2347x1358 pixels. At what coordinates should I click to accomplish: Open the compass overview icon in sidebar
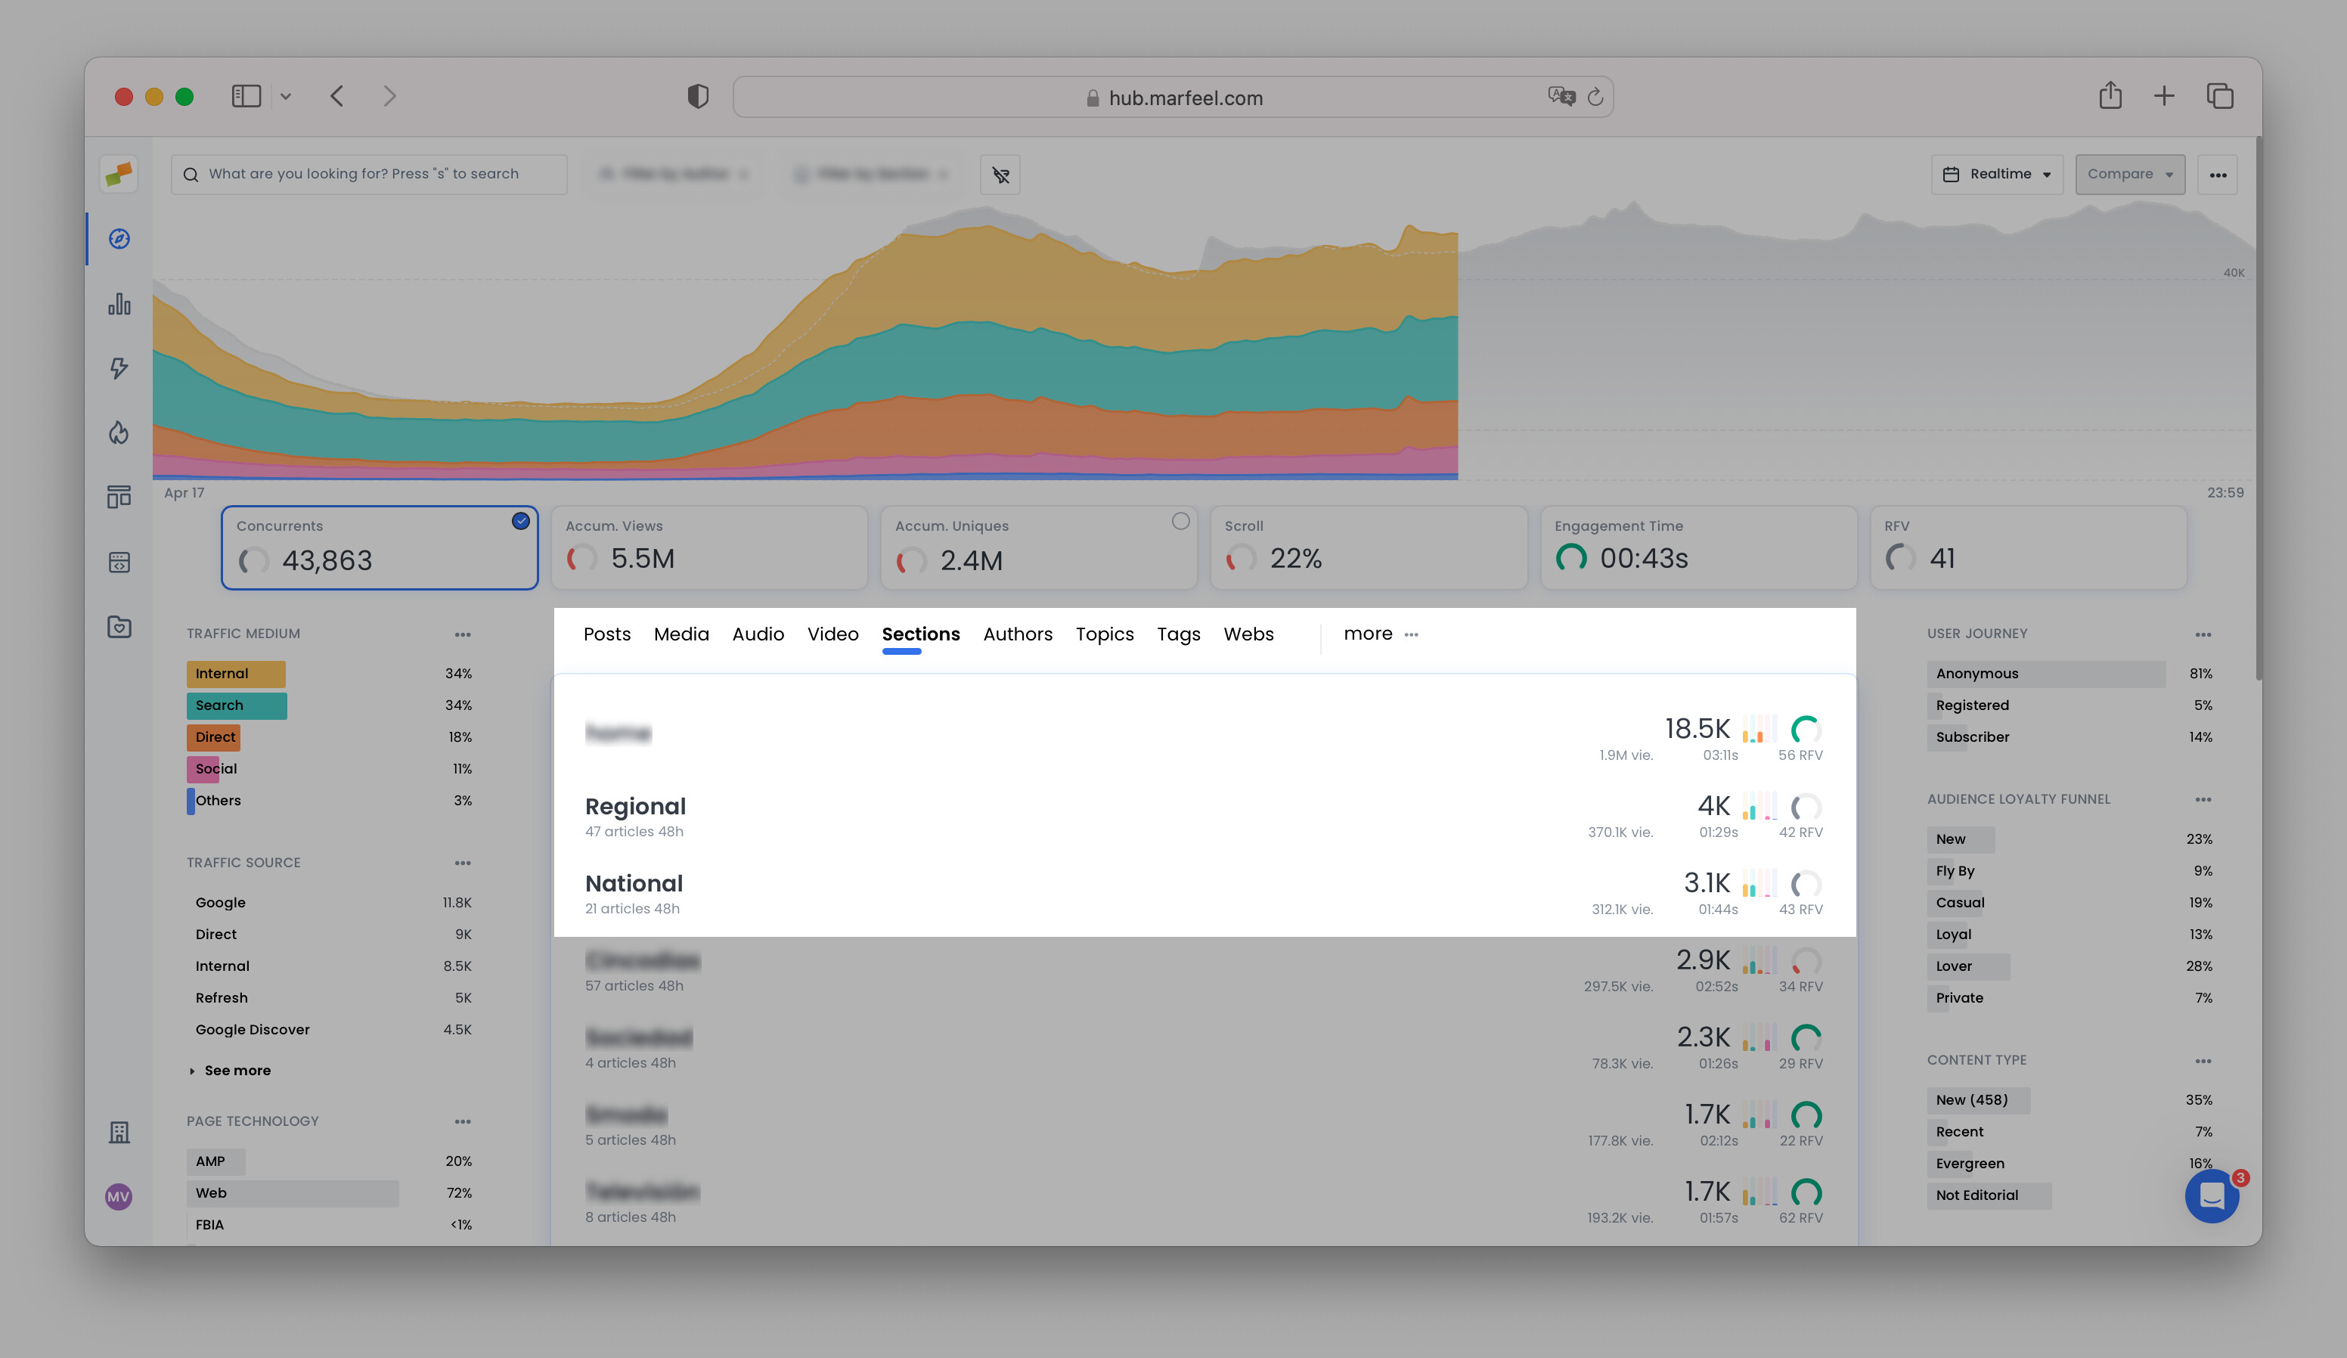pos(119,238)
